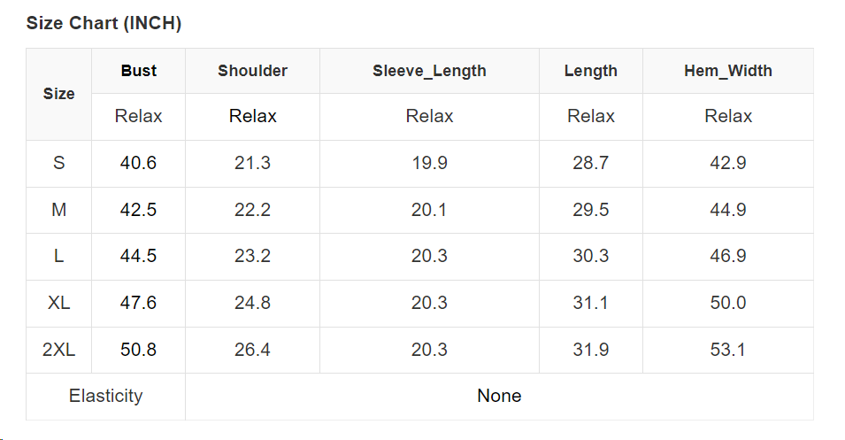Click the 40.6 bust value for S

pos(139,163)
